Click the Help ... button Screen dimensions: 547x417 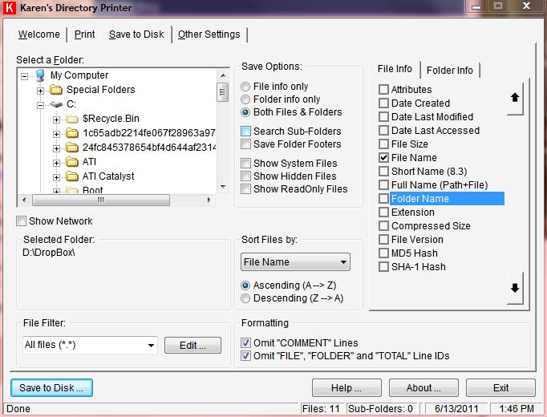tap(346, 388)
